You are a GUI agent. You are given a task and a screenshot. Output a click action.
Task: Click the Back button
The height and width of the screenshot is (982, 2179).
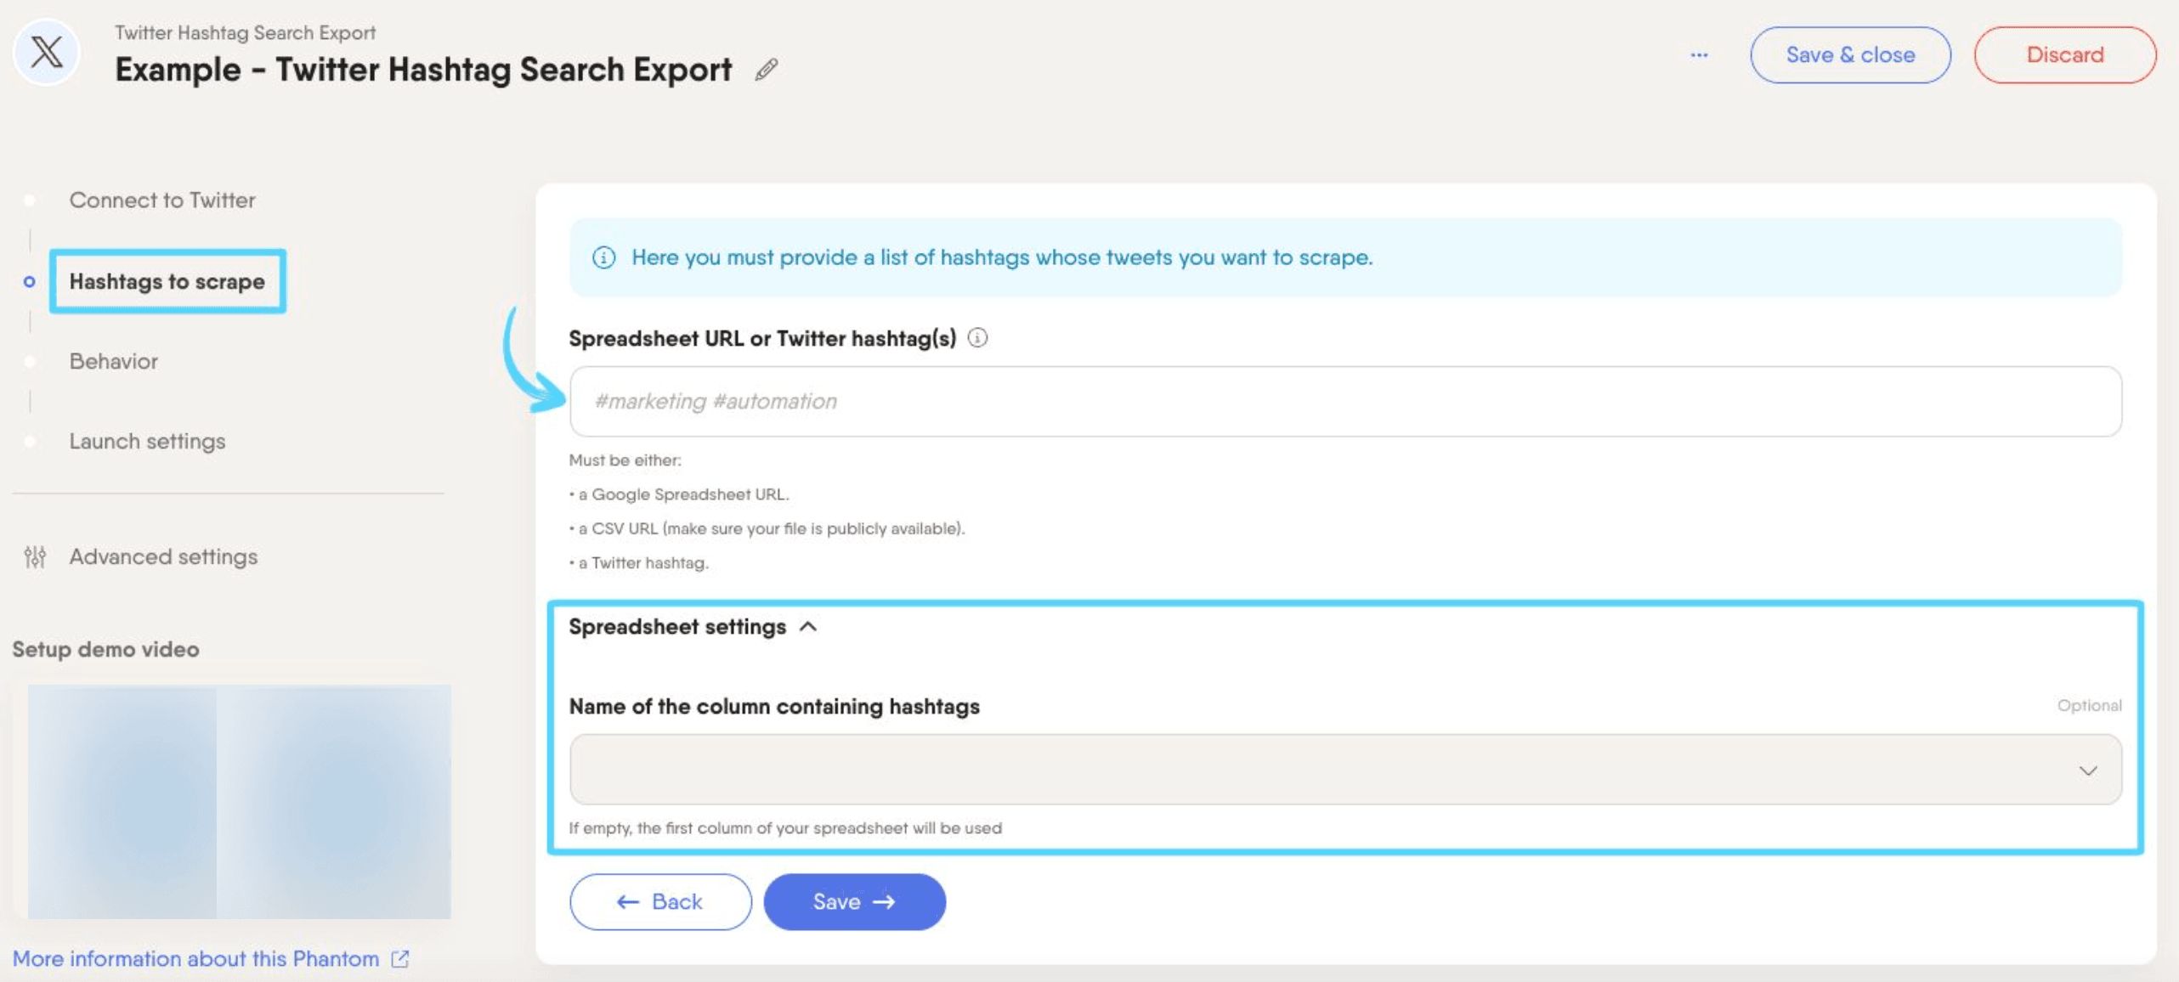[660, 902]
